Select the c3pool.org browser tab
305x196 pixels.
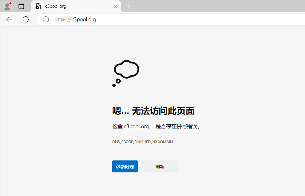point(76,6)
